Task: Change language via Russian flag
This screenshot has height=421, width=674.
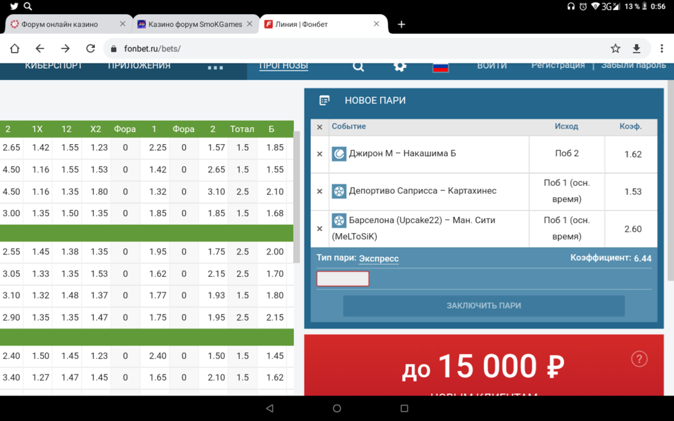Action: click(441, 67)
